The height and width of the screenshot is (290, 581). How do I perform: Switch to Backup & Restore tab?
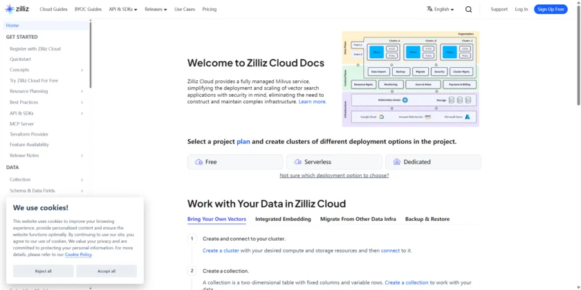[427, 219]
